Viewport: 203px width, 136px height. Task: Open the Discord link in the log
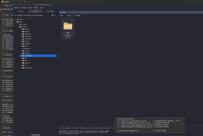click(112, 128)
